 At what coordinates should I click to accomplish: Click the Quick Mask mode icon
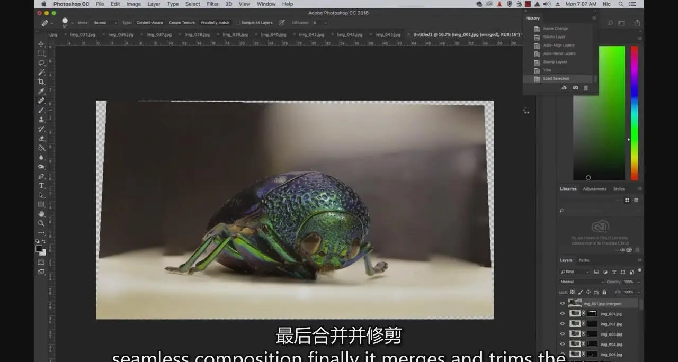41,262
